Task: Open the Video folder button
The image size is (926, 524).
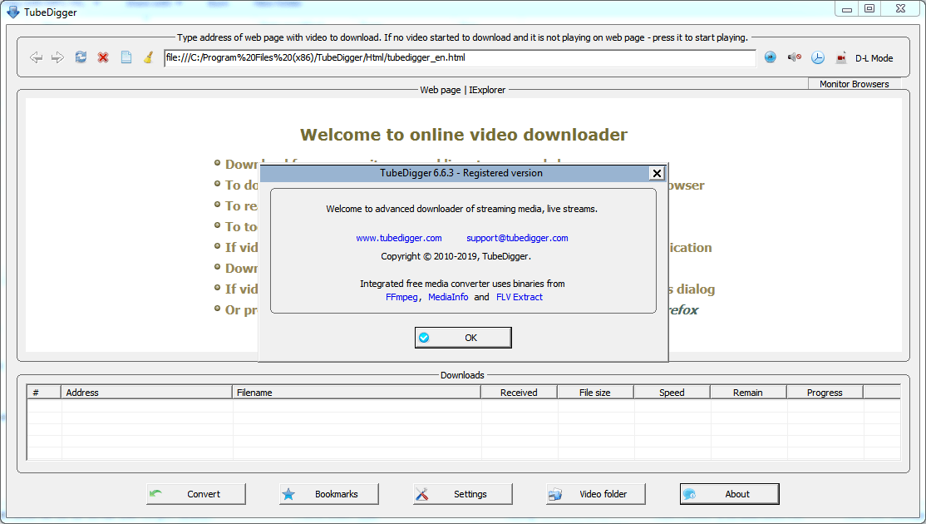Action: click(596, 494)
